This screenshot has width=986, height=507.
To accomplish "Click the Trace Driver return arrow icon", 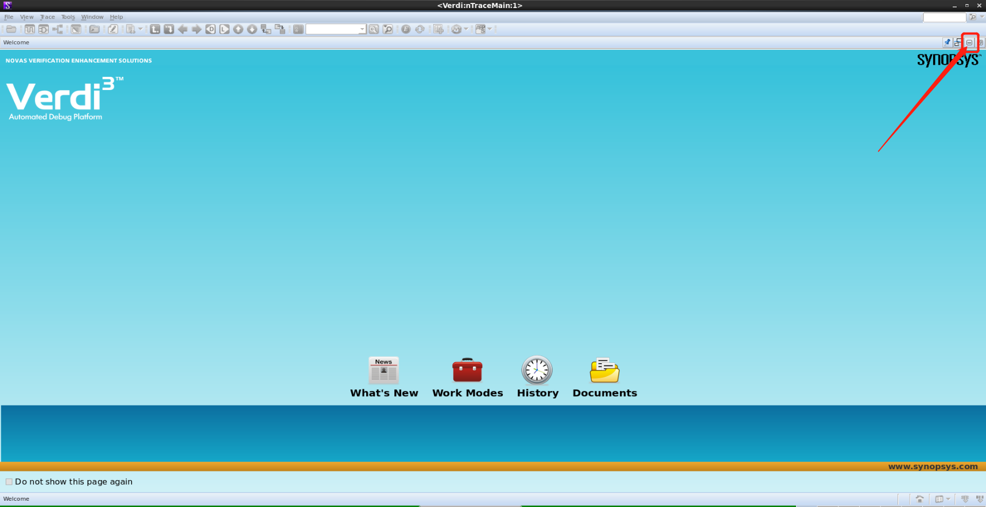I will (x=169, y=29).
